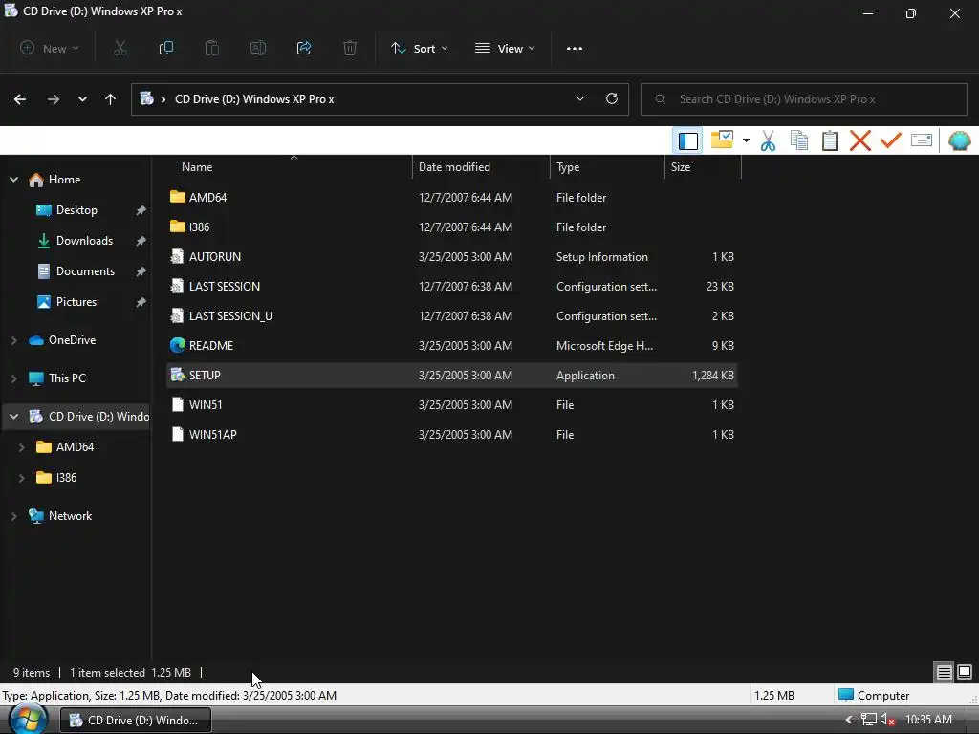Click the Delete trash can icon
The image size is (979, 734).
350,48
